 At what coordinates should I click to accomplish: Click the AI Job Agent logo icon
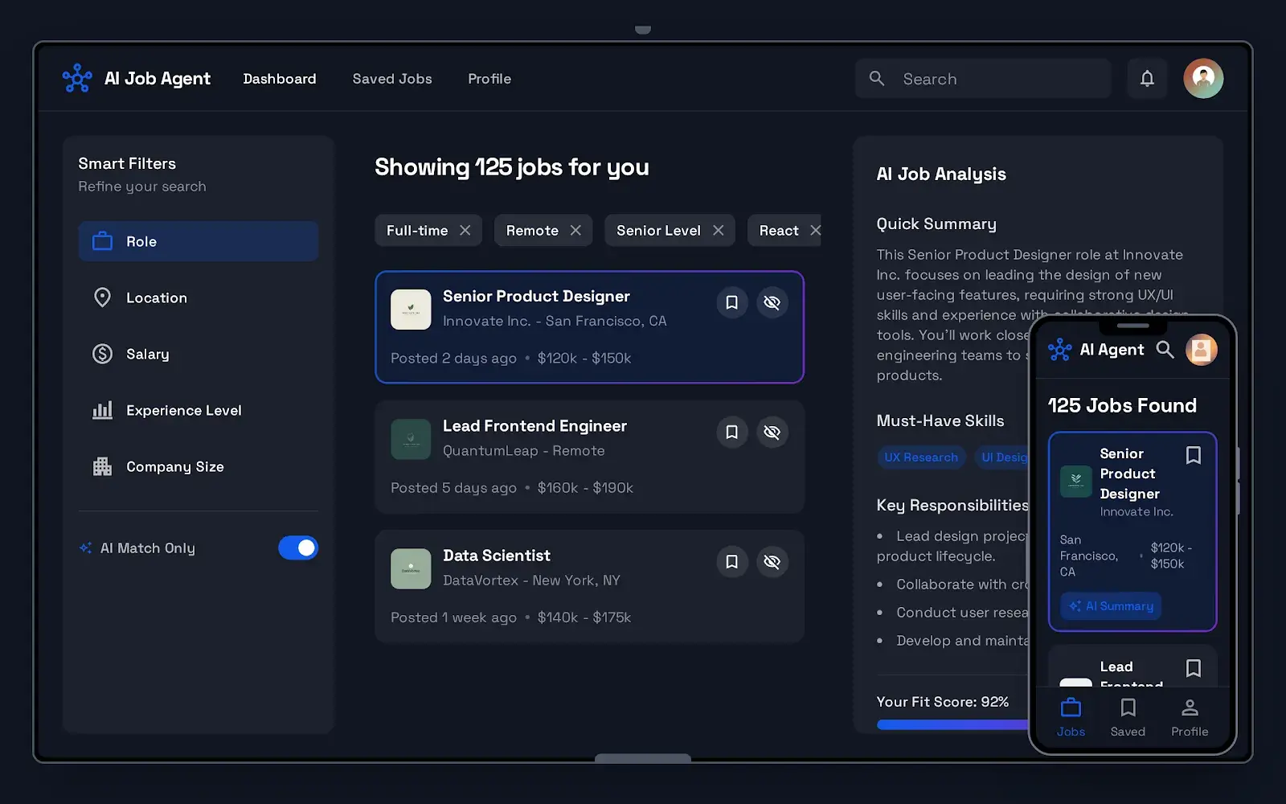pyautogui.click(x=77, y=78)
